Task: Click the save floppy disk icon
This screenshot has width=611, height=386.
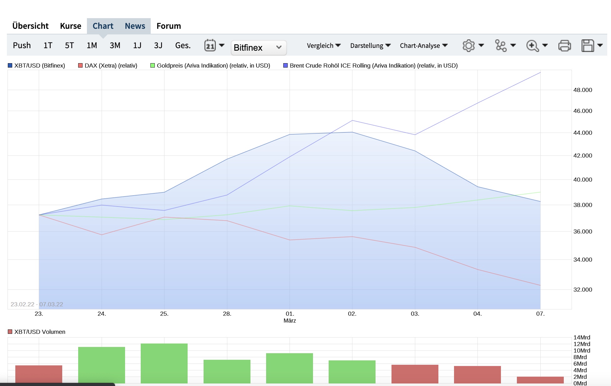Action: (588, 46)
